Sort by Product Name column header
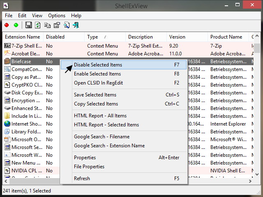This screenshot has height=197, width=263. (x=228, y=37)
